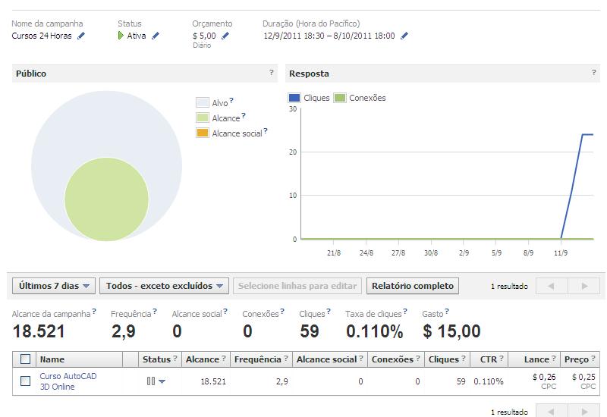Expand the Últimos 7 dias date dropdown
Image resolution: width=607 pixels, height=417 pixels.
point(54,286)
